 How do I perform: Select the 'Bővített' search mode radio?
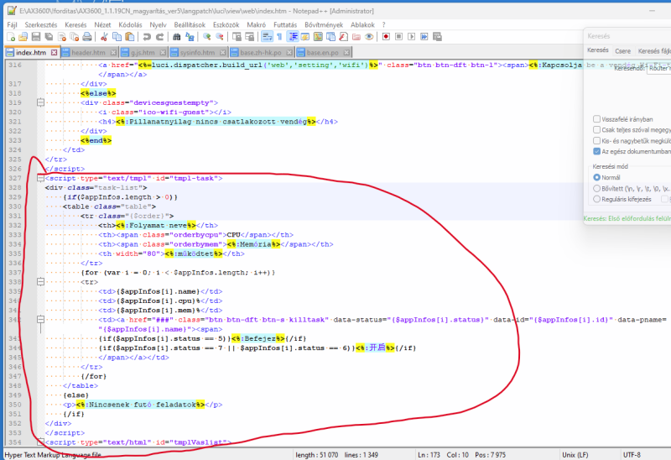point(596,189)
